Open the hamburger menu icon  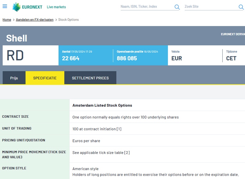tap(5, 6)
